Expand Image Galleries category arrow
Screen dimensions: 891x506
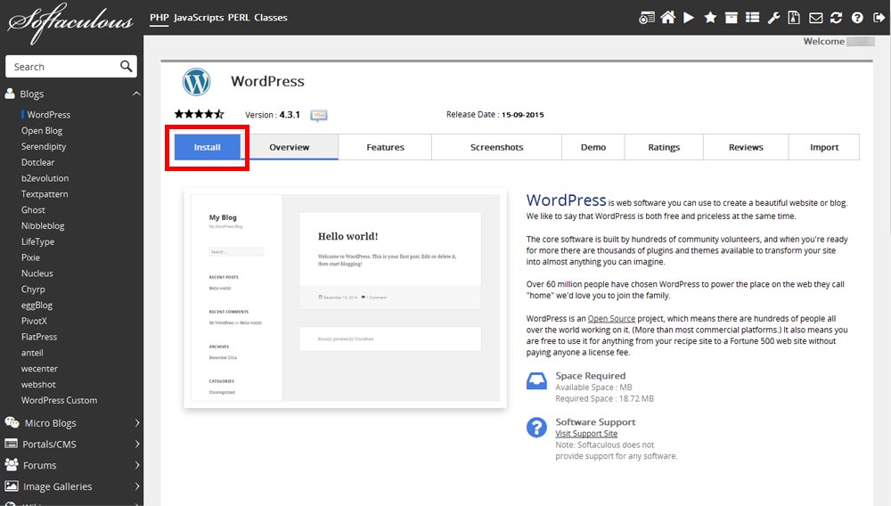click(137, 486)
